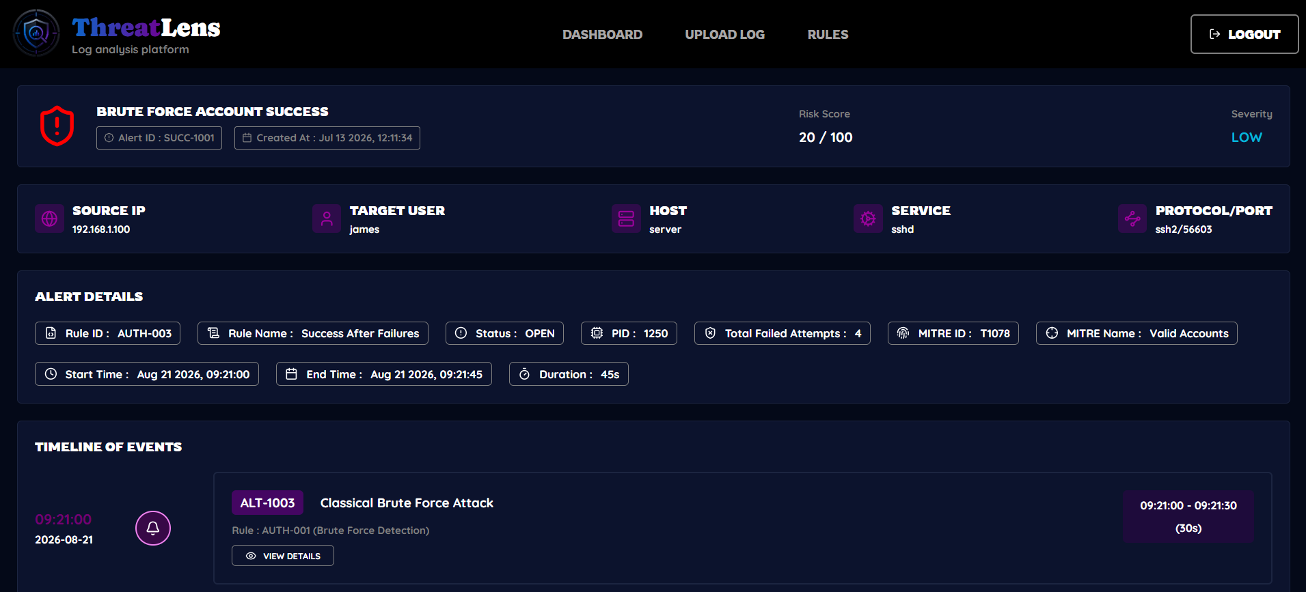Log out using the Logout button
This screenshot has height=592, width=1306.
coord(1244,34)
